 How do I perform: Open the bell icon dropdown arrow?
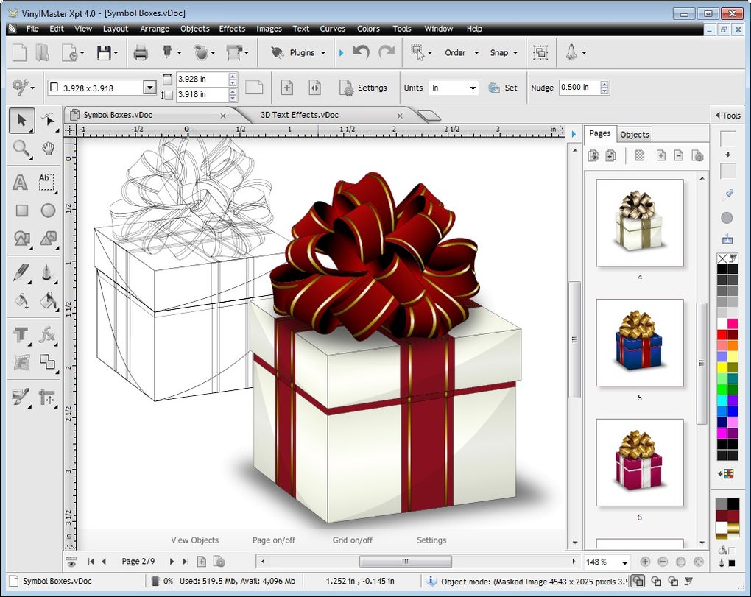pyautogui.click(x=584, y=53)
